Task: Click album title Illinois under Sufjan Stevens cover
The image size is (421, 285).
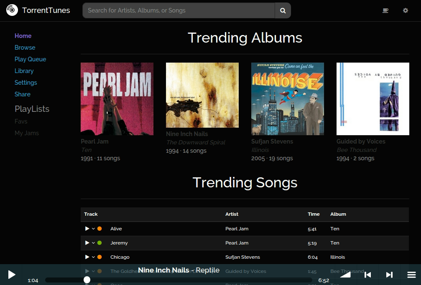Action: click(x=260, y=150)
